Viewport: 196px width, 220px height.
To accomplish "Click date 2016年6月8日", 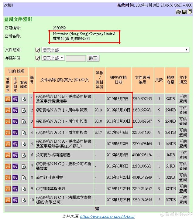I will click(x=117, y=144).
